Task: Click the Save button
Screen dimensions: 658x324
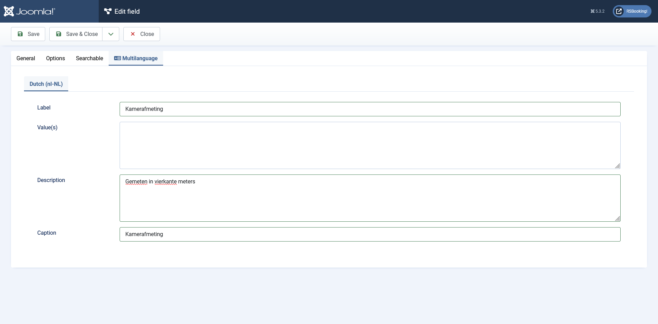Action: (x=28, y=34)
